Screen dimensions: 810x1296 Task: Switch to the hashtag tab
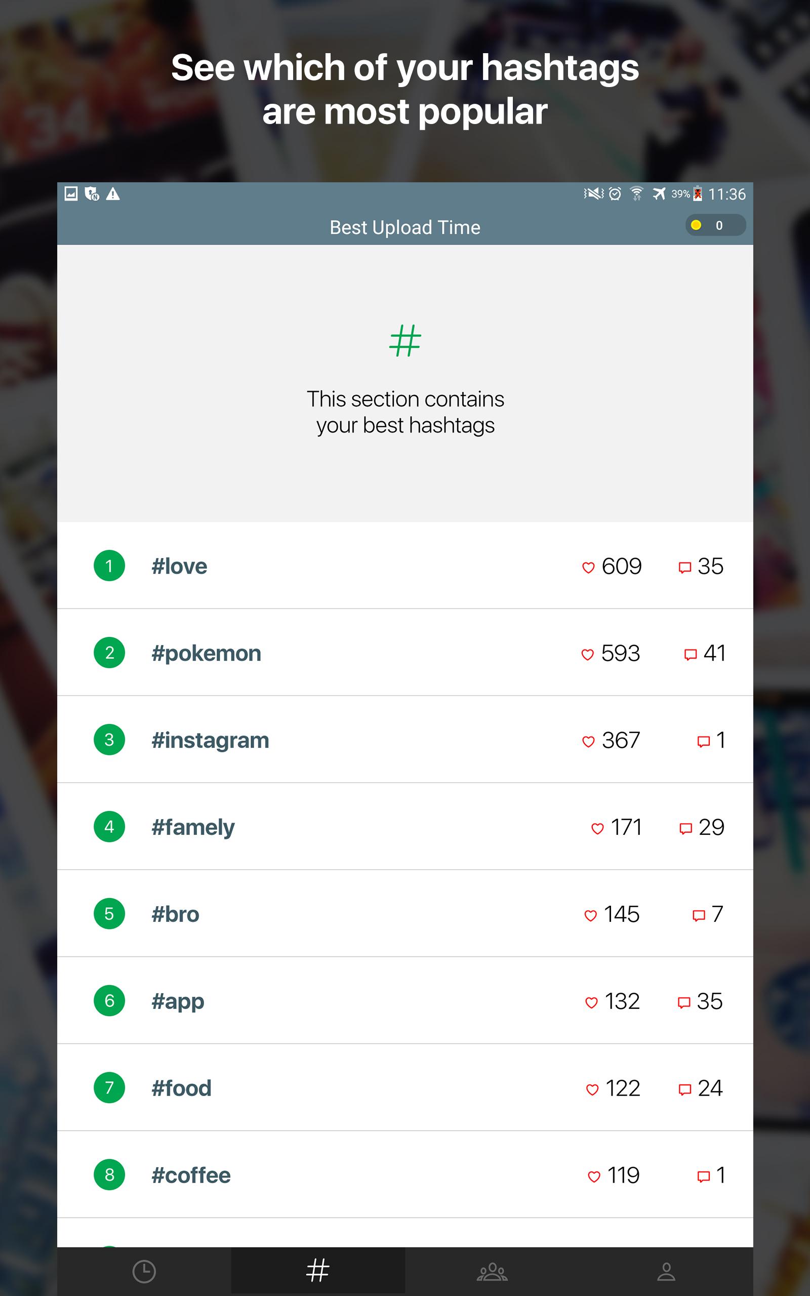pos(318,1270)
